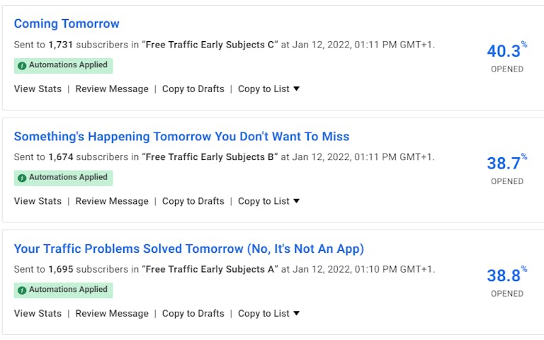
Task: Review Message for Your Traffic Problems Solved
Action: pos(112,314)
